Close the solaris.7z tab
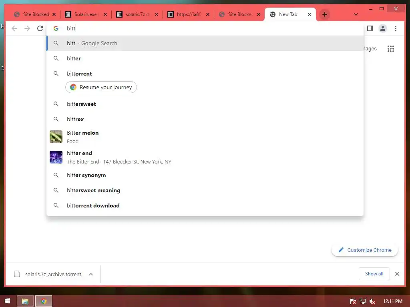Viewport: 410px width, 307px height. (x=157, y=14)
